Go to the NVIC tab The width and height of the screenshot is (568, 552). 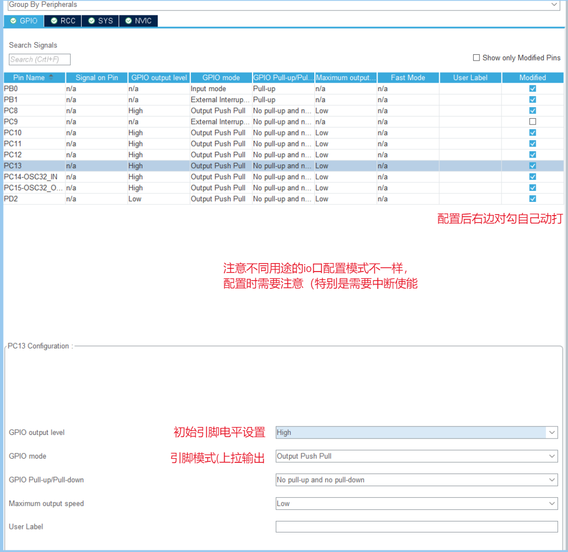click(138, 21)
